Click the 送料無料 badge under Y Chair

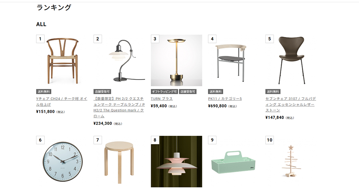pos(43,91)
